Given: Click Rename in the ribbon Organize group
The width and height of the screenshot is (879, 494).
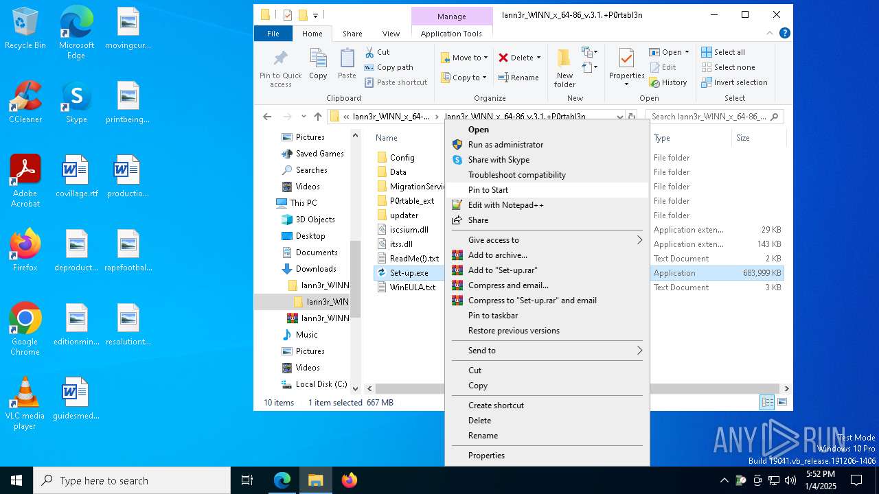Looking at the screenshot, I should (x=518, y=78).
